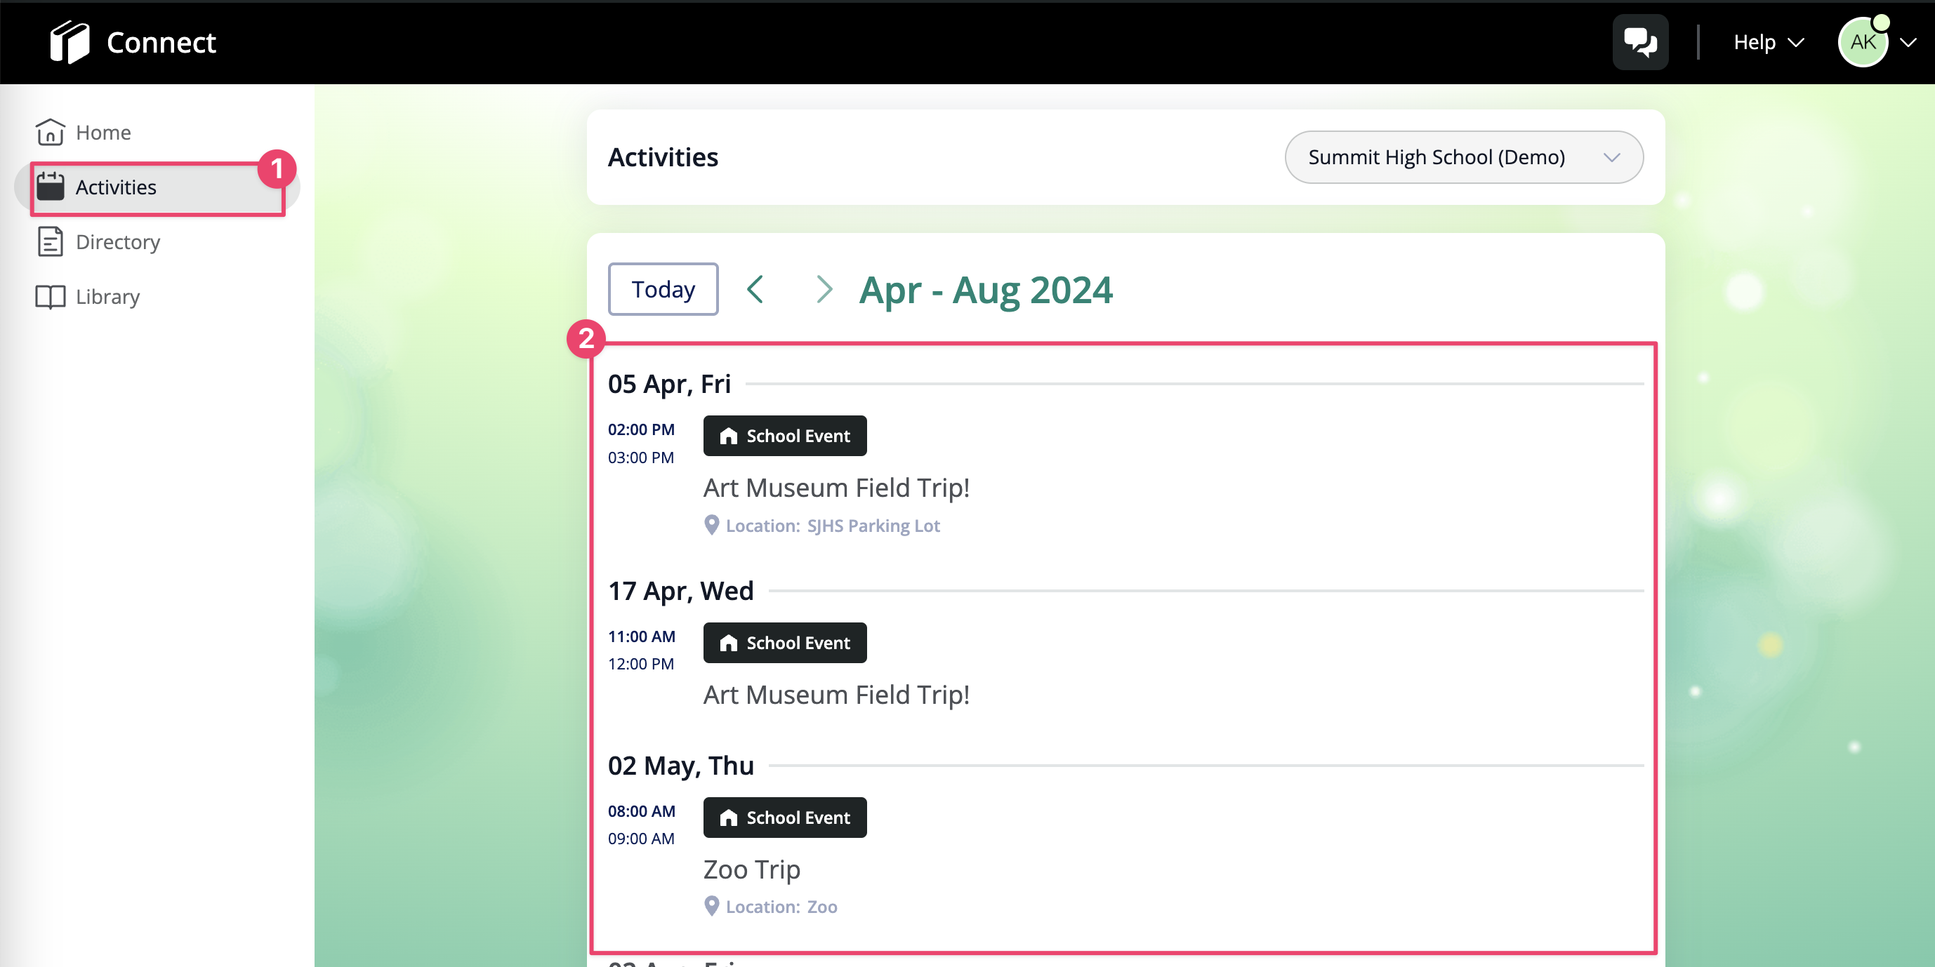The height and width of the screenshot is (967, 1935).
Task: Click the Connect logo icon
Action: pyautogui.click(x=69, y=42)
